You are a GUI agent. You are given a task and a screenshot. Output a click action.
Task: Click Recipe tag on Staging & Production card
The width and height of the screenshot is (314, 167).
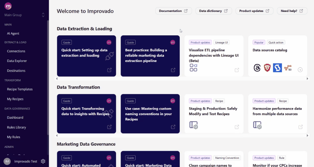[x=219, y=101]
